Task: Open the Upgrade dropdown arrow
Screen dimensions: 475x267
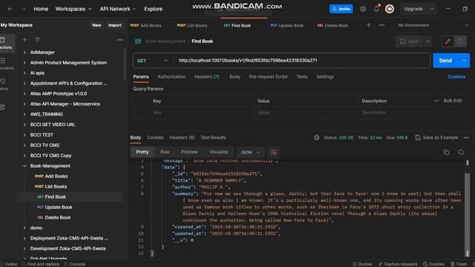Action: (432, 9)
